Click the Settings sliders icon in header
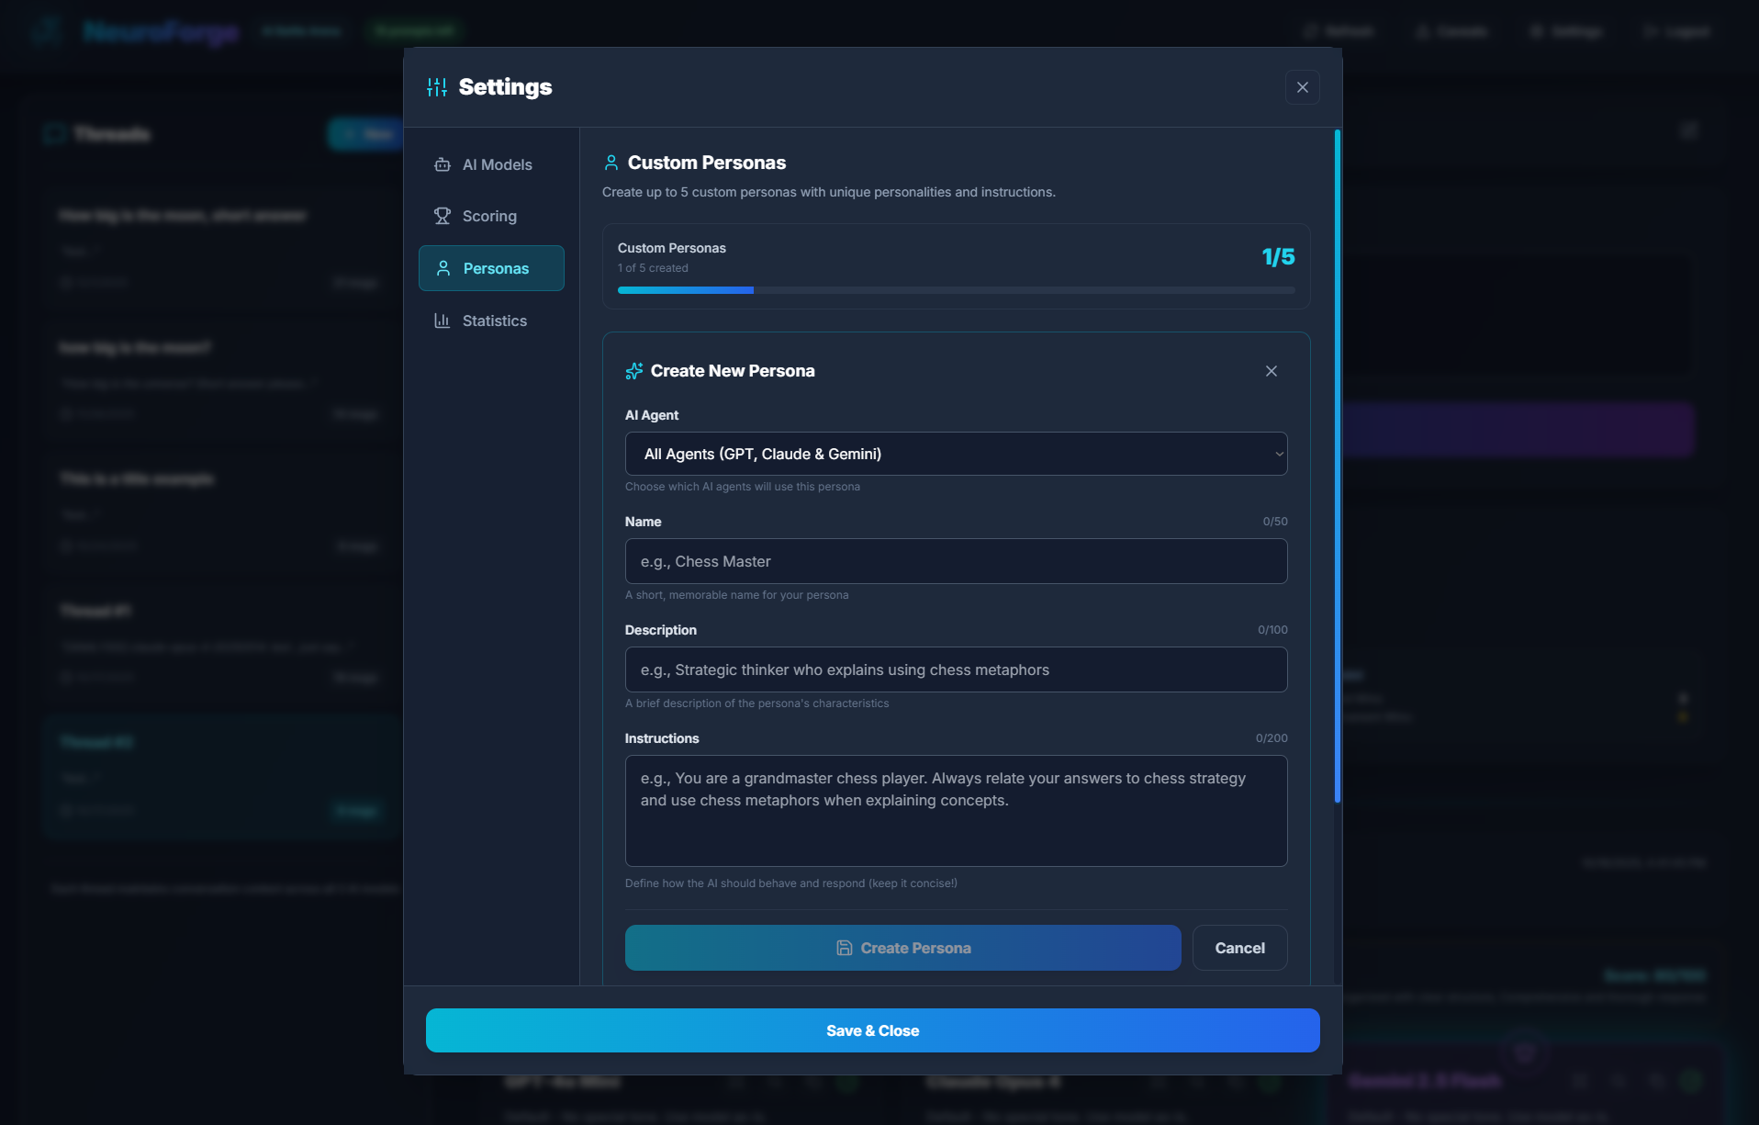 (x=437, y=87)
